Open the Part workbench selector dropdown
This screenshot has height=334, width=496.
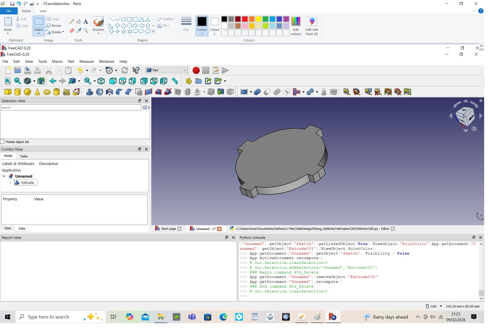[x=184, y=70]
